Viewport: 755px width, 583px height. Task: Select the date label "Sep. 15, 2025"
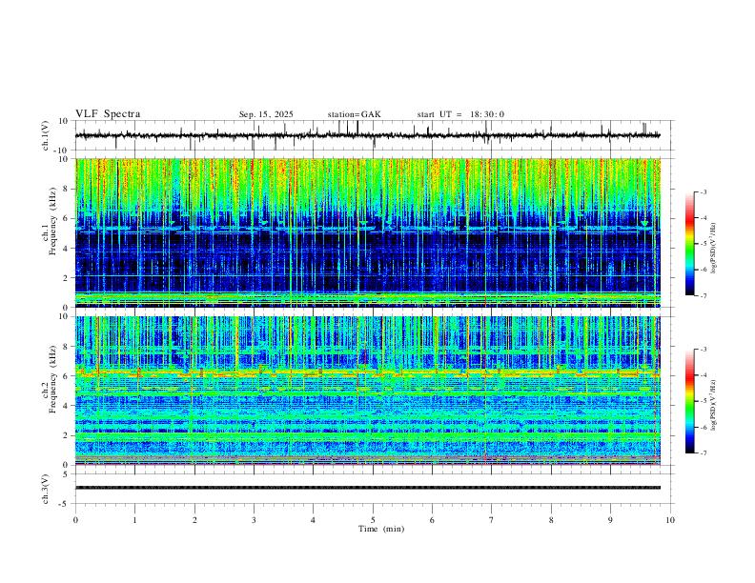click(x=266, y=114)
